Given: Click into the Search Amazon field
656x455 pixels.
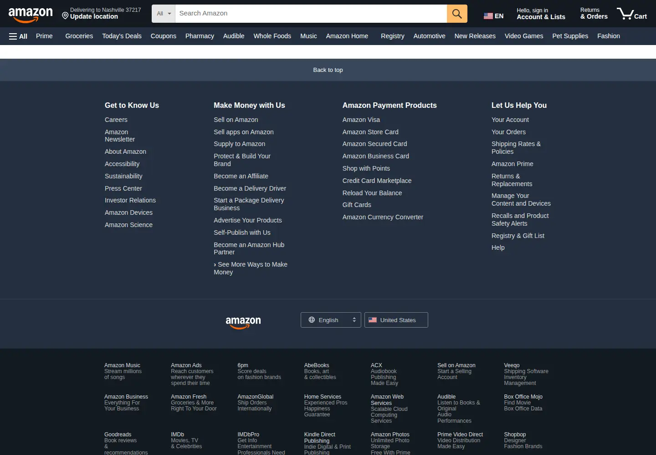Looking at the screenshot, I should coord(311,14).
